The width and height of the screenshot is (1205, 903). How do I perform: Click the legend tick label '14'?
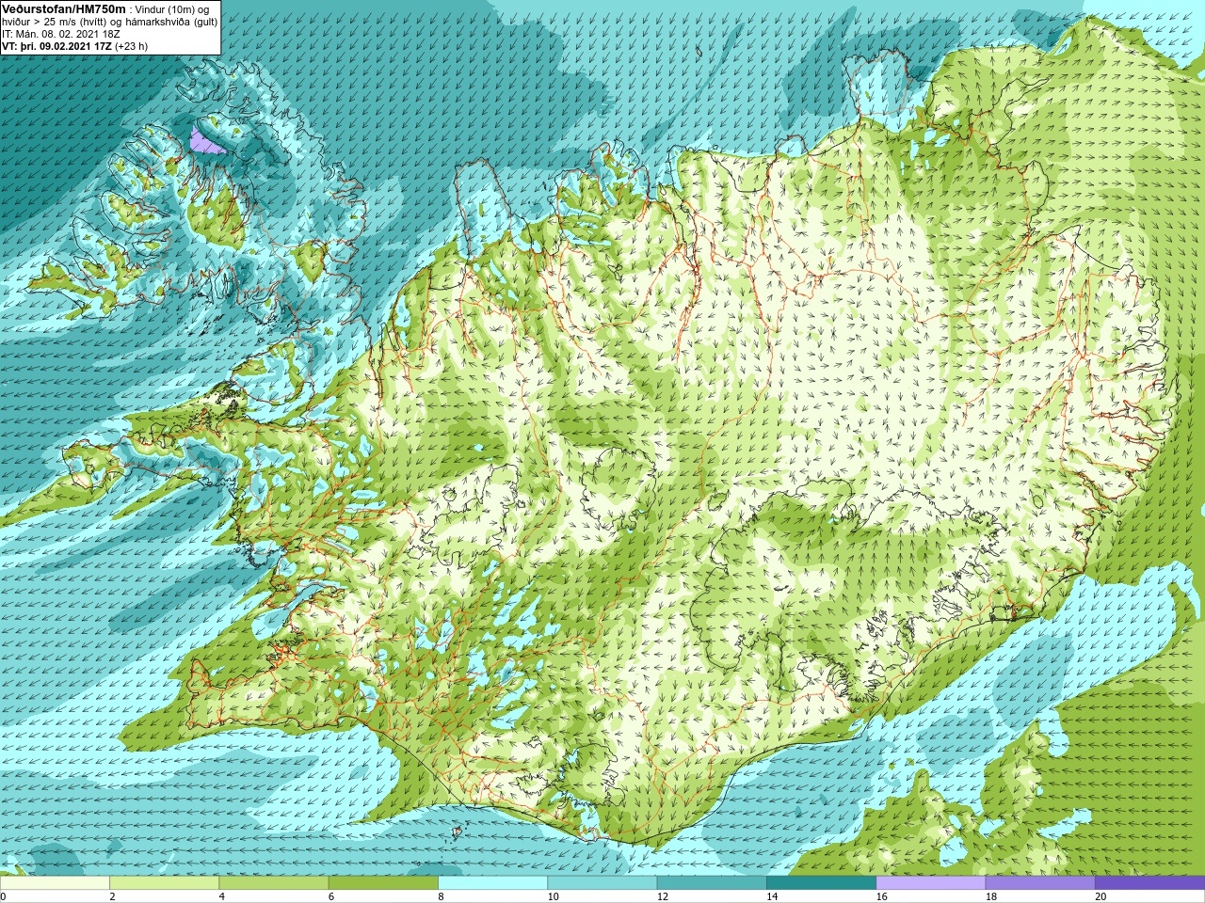(772, 896)
